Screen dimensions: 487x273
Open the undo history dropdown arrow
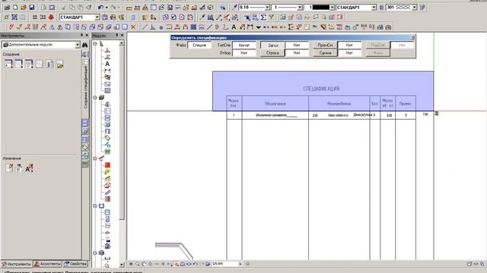[x=107, y=7]
